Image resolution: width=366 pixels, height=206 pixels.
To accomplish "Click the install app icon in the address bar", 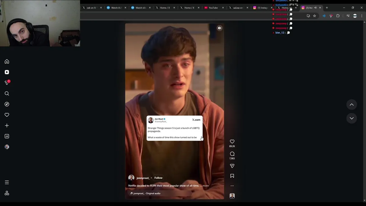I will pyautogui.click(x=308, y=16).
